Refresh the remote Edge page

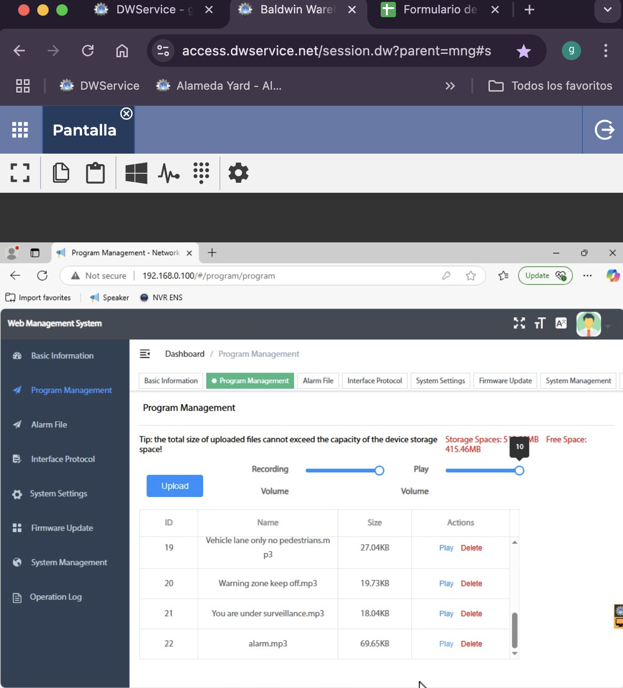click(42, 276)
